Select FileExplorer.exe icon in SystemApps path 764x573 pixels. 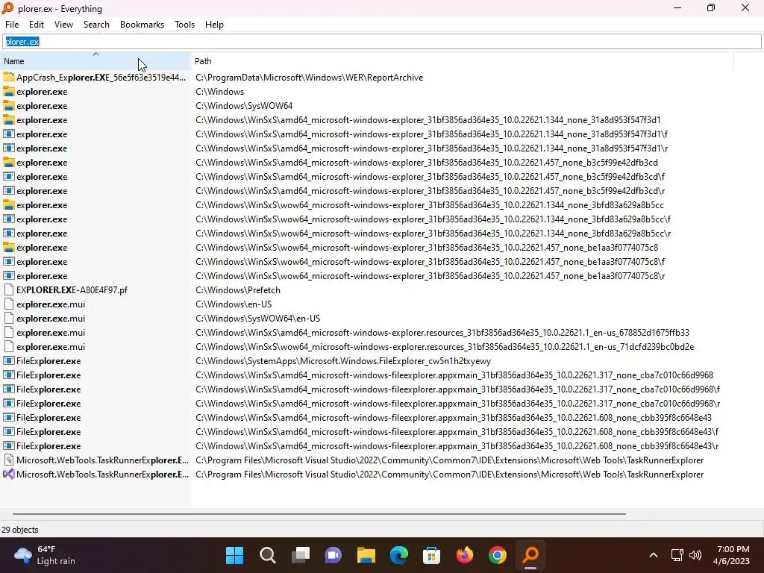click(x=8, y=360)
